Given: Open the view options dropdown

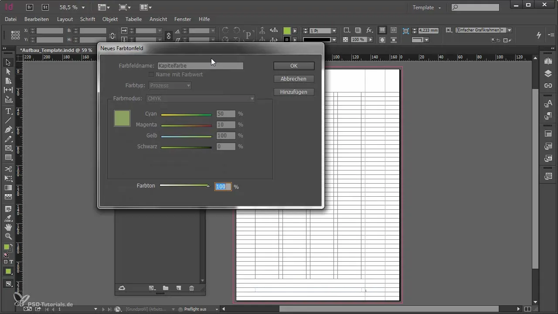Looking at the screenshot, I should (x=103, y=7).
